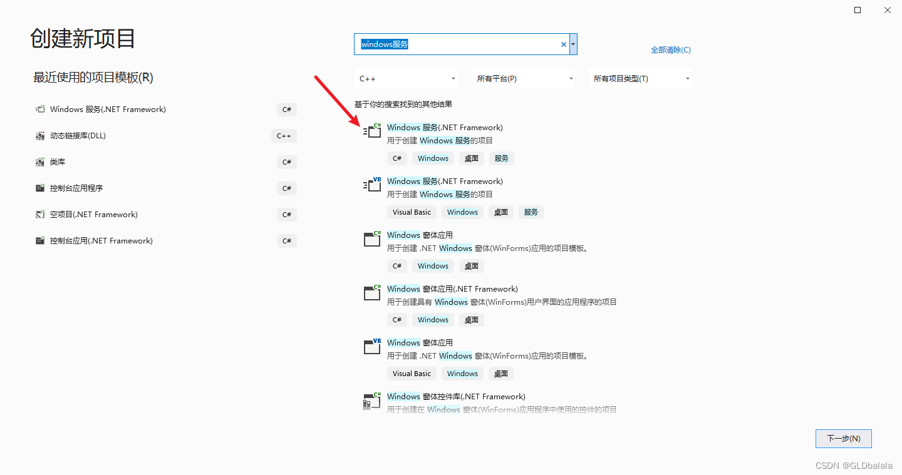Maximize the 创建新项目 window

tap(858, 10)
